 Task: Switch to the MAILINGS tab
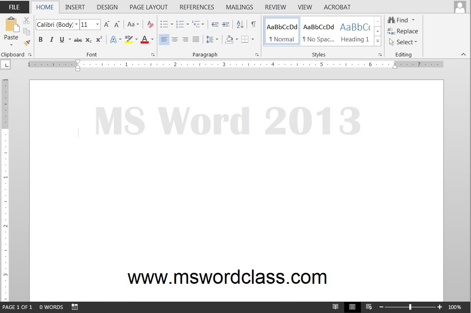pos(239,7)
